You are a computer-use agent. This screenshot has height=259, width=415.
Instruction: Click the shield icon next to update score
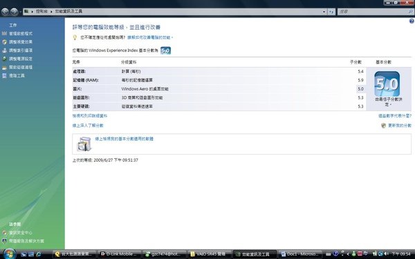383,126
